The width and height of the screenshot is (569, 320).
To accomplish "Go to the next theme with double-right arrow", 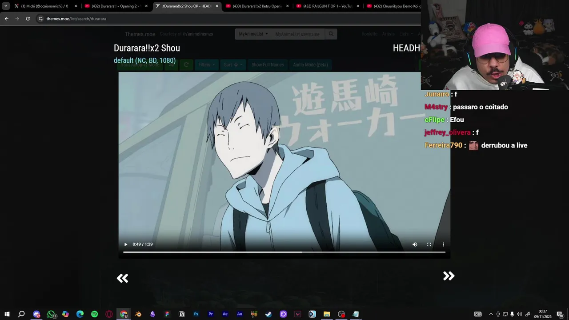I will tap(449, 276).
